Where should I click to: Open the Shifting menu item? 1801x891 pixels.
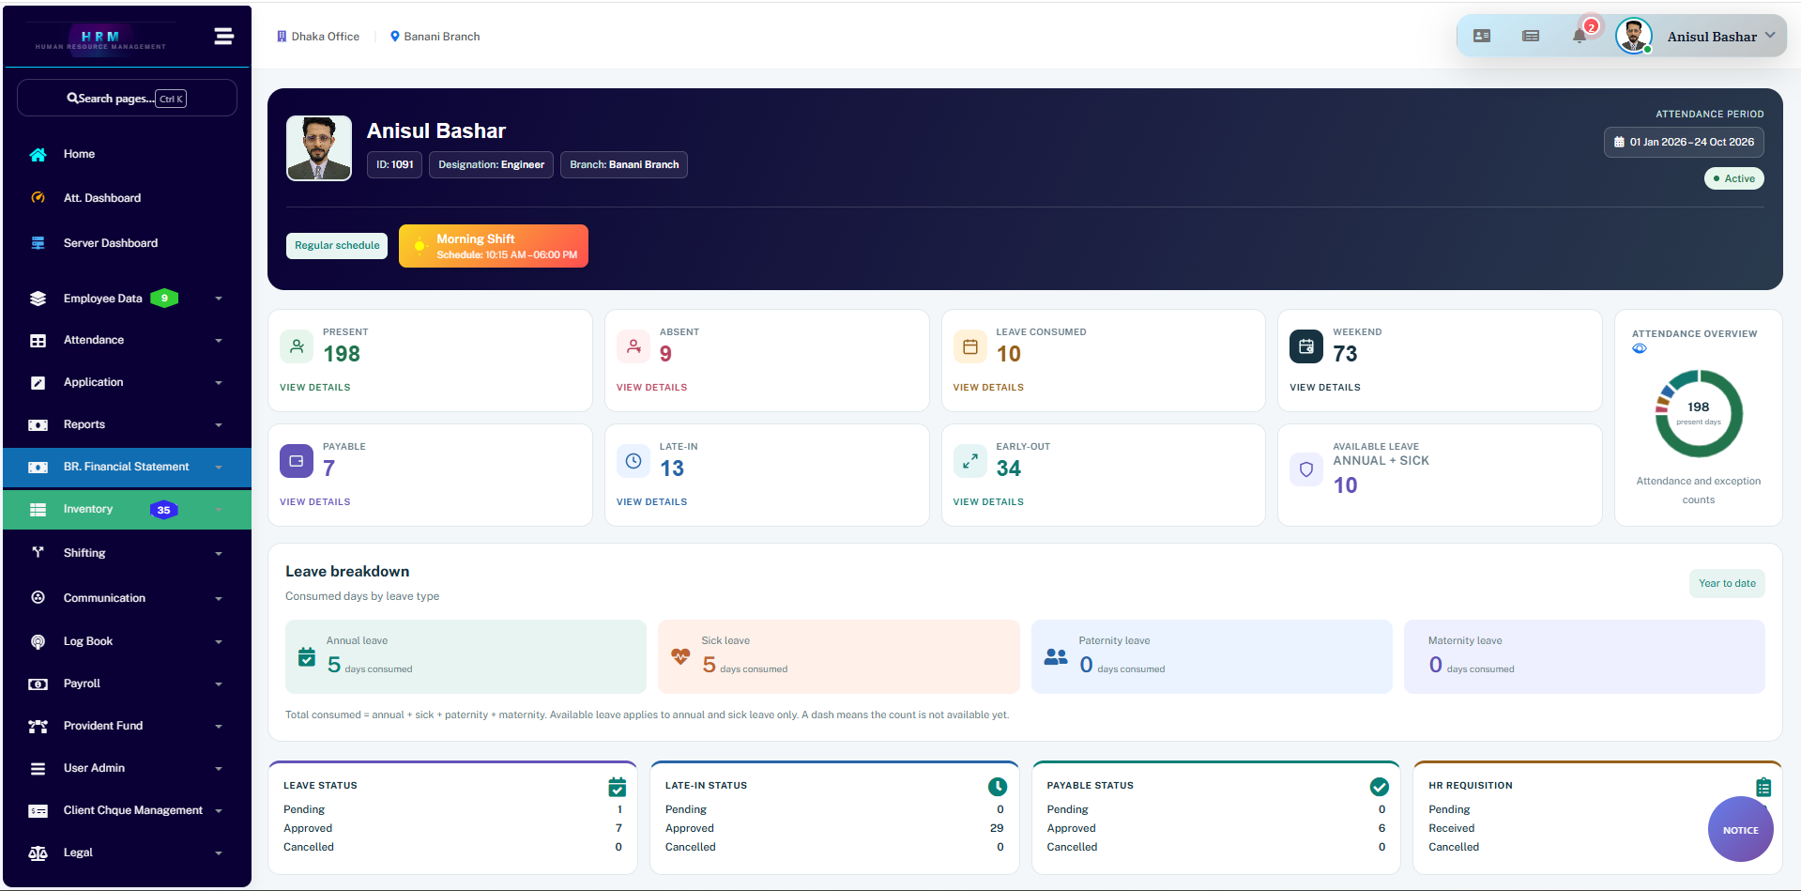(x=127, y=553)
